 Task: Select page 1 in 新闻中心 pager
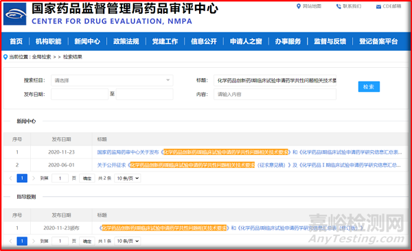point(22,178)
